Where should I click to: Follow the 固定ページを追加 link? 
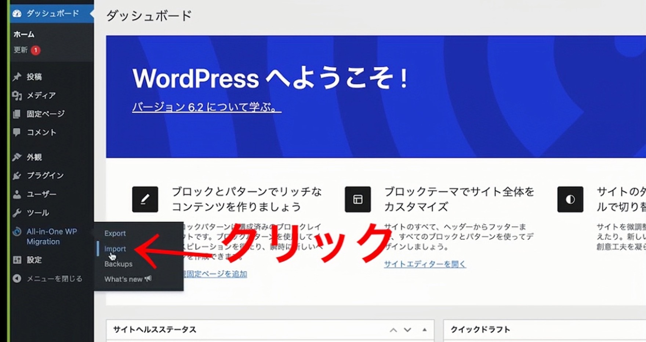215,274
